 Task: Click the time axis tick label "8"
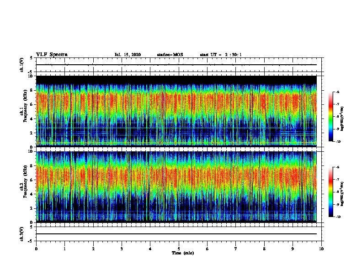pyautogui.click(x=264, y=249)
